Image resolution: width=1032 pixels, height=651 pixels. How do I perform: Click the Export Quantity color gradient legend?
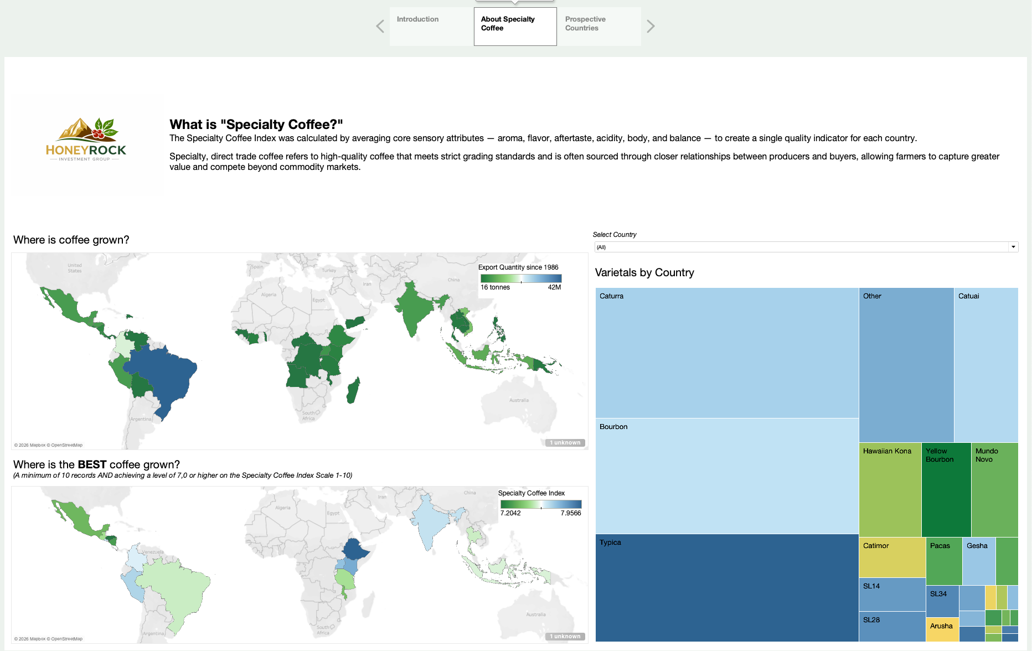520,278
